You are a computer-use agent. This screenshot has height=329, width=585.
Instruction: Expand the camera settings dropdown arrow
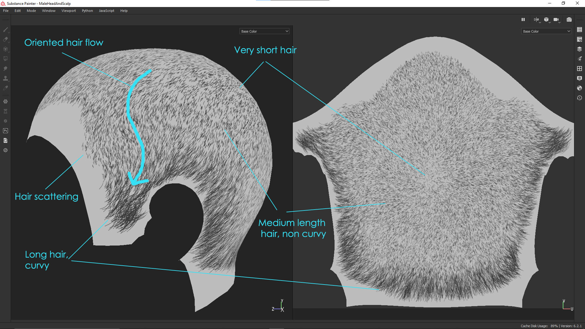(560, 22)
